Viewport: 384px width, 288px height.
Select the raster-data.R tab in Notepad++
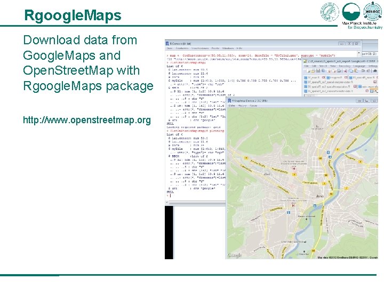(337, 91)
